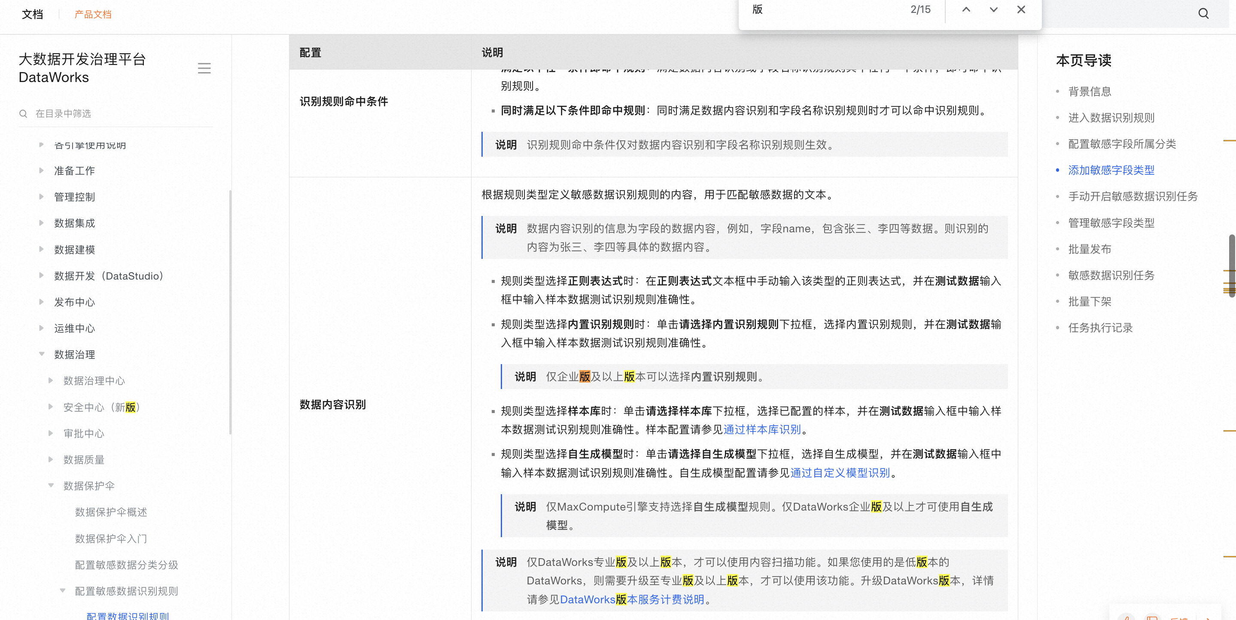This screenshot has height=620, width=1236.
Task: Jump to 手动开启敏感数据识别任务 section
Action: pyautogui.click(x=1133, y=196)
